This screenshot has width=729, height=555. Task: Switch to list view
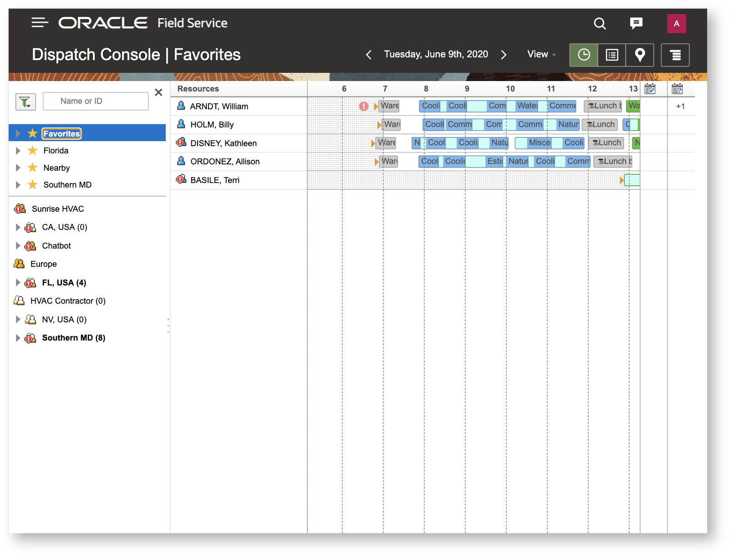pyautogui.click(x=612, y=55)
